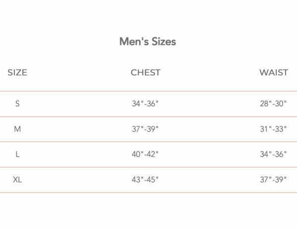The height and width of the screenshot is (229, 297).
Task: Click the M size label
Action: coord(17,129)
